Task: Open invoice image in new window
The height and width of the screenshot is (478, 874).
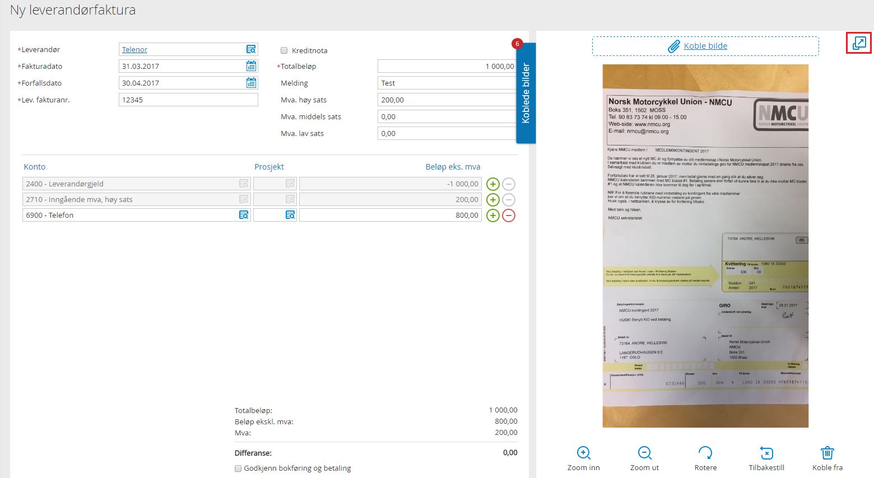Action: 859,43
